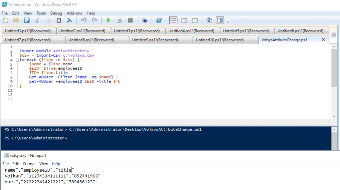Toggle Show Script Pane Right layout

coord(184,20)
